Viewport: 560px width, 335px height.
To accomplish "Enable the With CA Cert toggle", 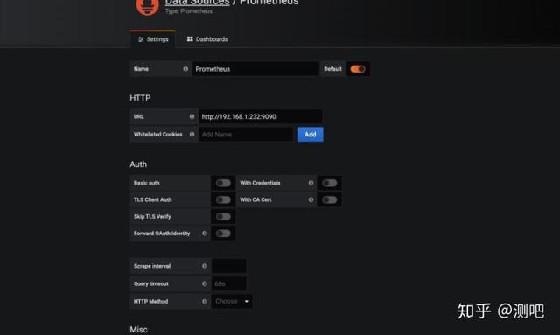I will click(329, 199).
